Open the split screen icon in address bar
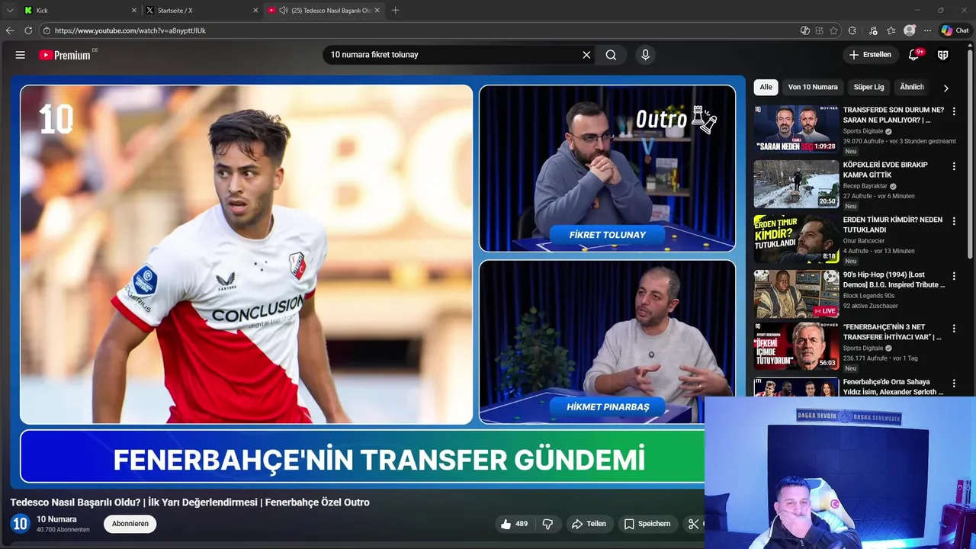This screenshot has height=549, width=976. 819,30
